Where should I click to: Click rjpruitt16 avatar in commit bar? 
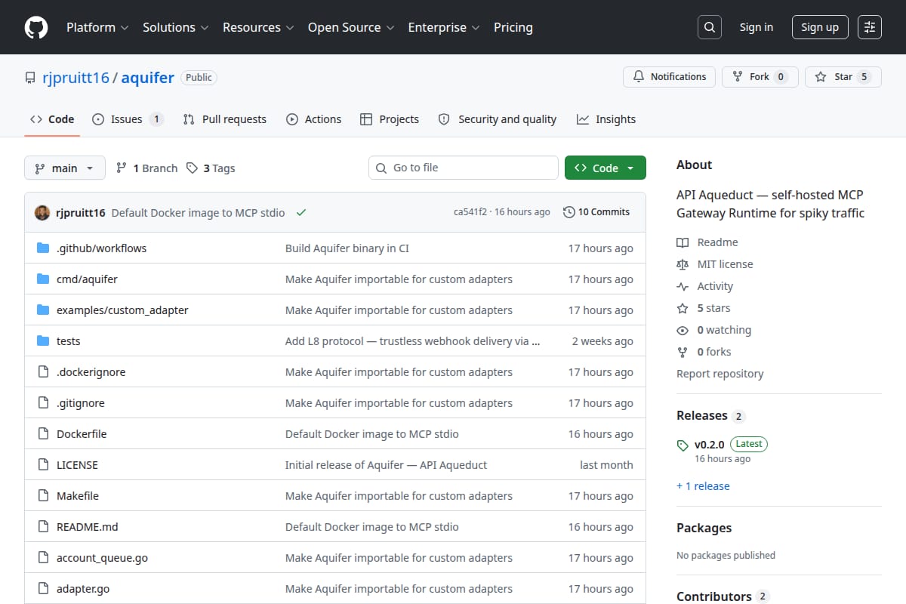[x=42, y=212]
